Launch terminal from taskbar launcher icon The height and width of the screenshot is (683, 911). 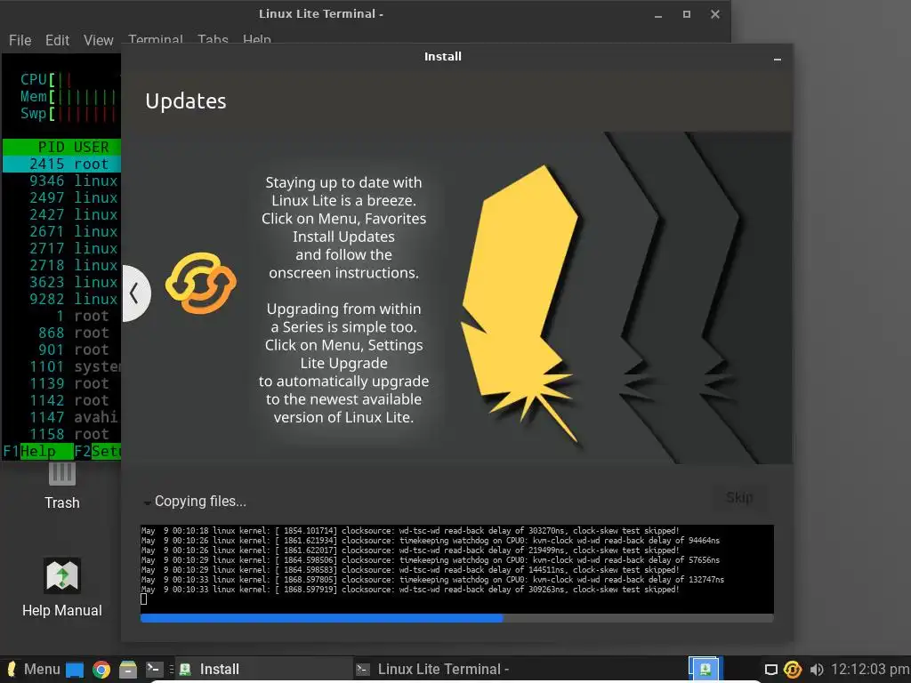tap(154, 669)
